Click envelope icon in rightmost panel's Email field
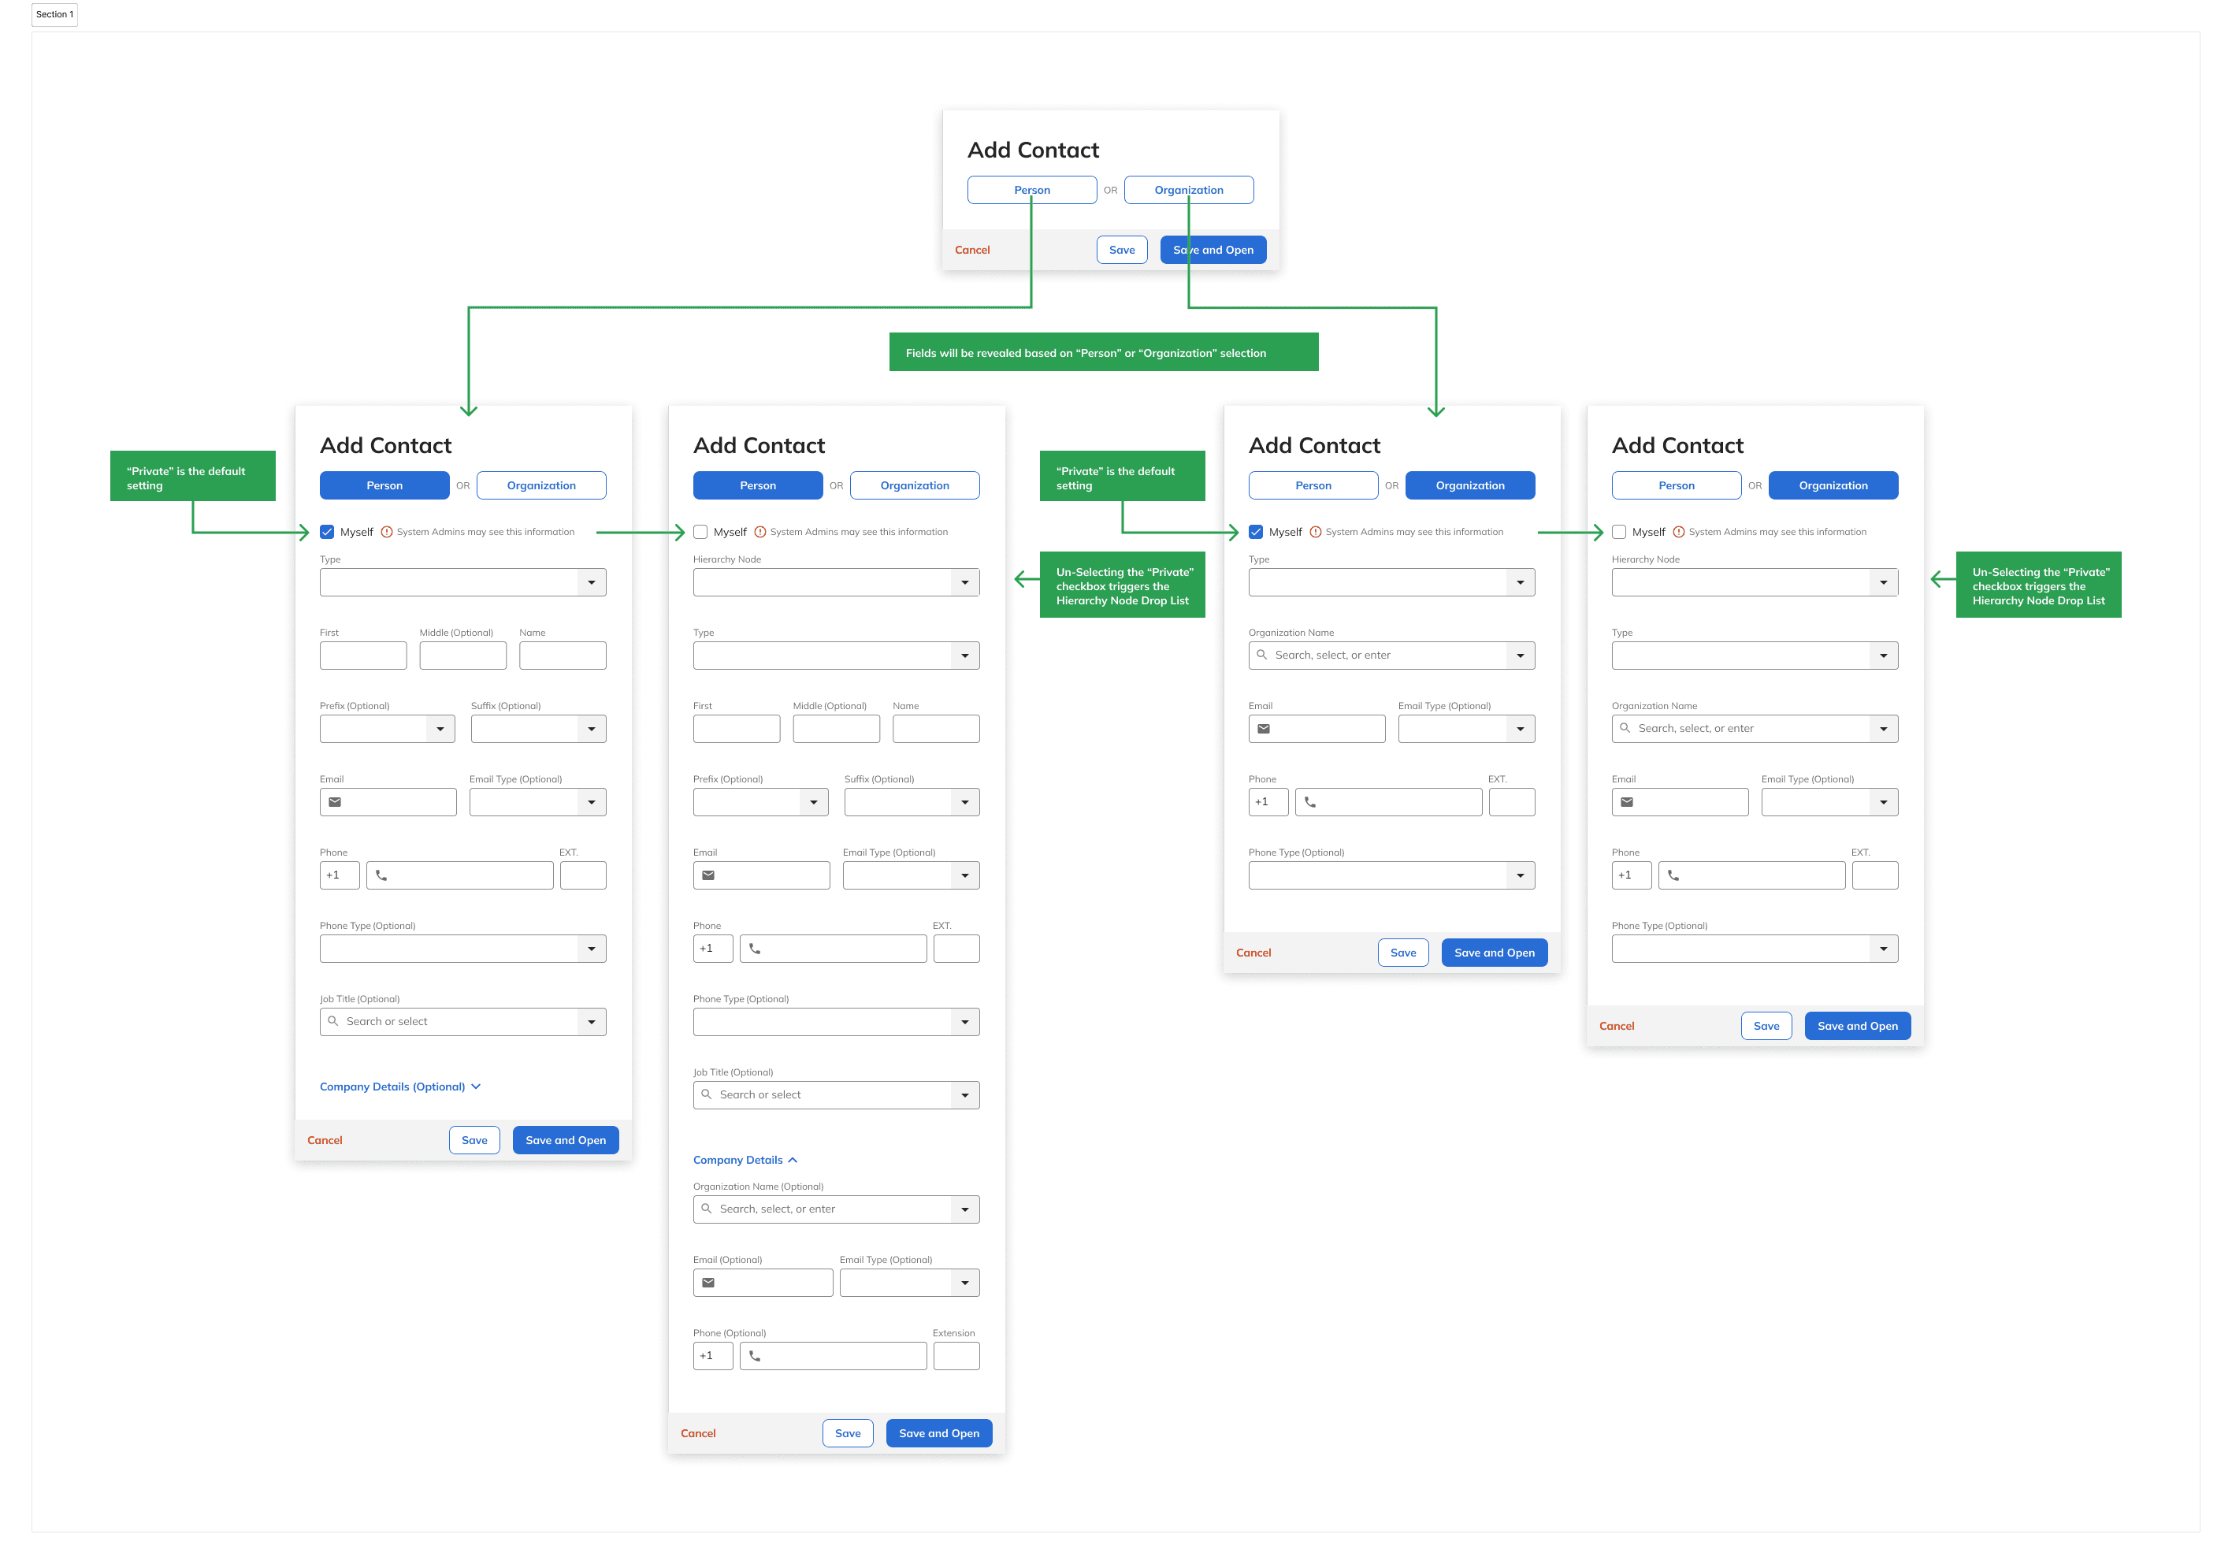2232x1564 pixels. [x=1626, y=802]
